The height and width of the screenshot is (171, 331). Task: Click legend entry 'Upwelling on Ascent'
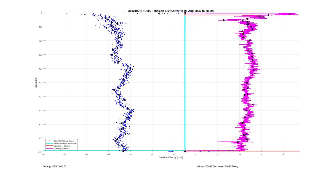62,148
